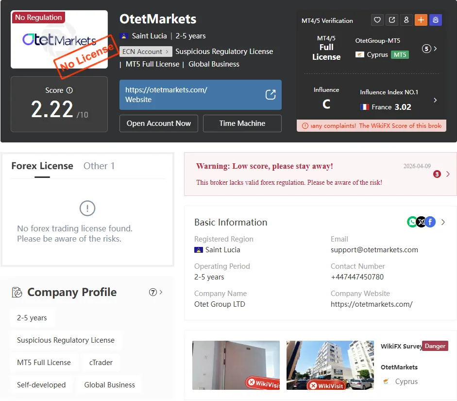Switch to the Other 1 tab

coord(99,166)
